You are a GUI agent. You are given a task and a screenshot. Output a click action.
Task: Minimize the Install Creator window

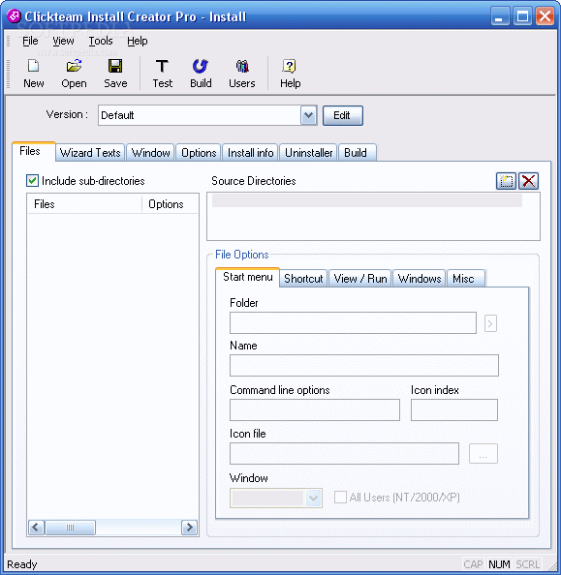(500, 16)
